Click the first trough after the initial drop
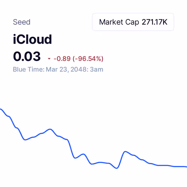Image resolution: width=187 pixels, height=187 pixels. (x=25, y=140)
